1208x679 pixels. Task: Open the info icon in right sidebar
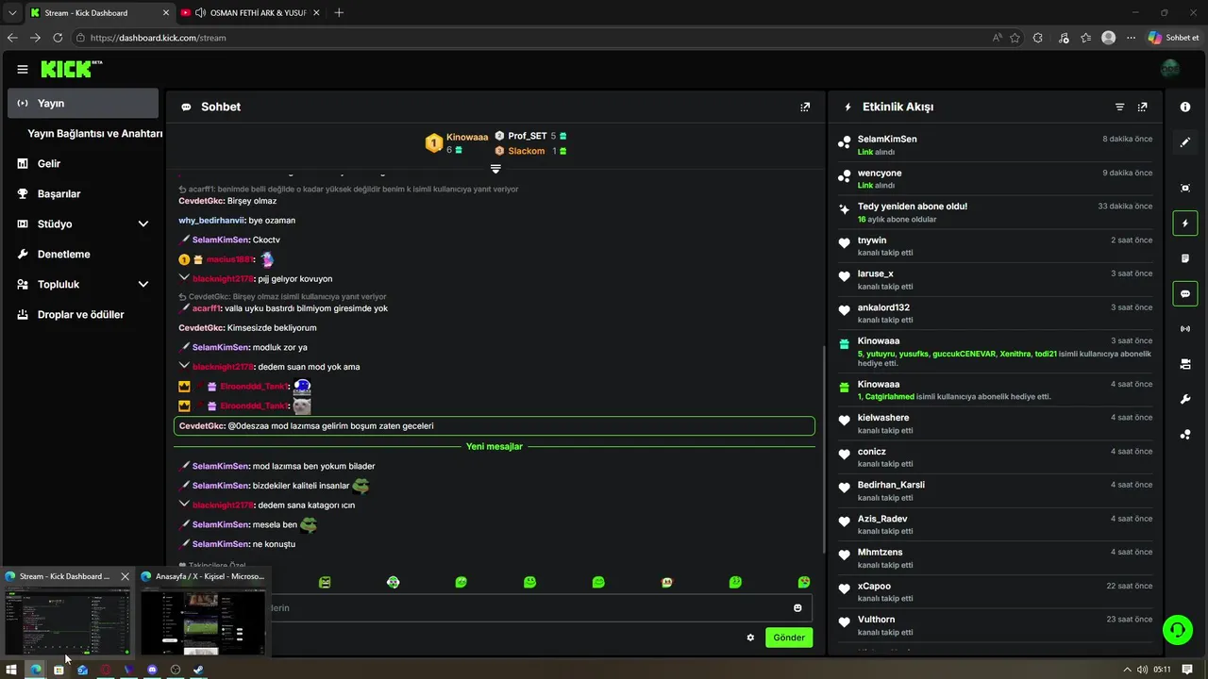click(1185, 107)
